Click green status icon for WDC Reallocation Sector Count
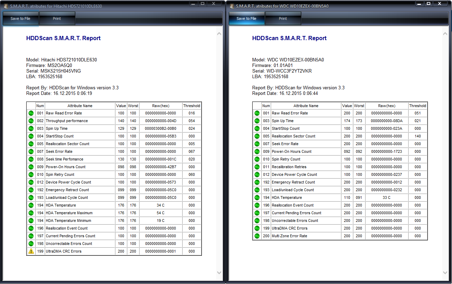Image resolution: width=452 pixels, height=284 pixels. click(x=257, y=136)
